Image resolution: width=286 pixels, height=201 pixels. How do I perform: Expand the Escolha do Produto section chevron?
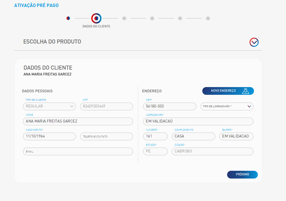(x=254, y=42)
